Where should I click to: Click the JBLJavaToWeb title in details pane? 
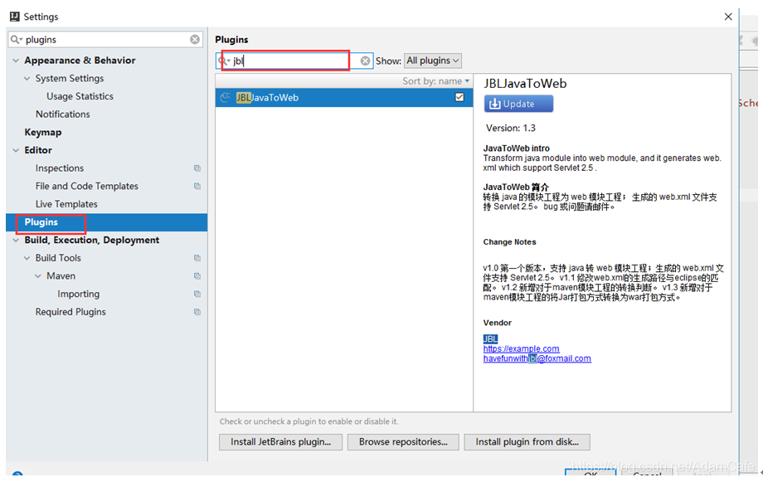click(525, 84)
